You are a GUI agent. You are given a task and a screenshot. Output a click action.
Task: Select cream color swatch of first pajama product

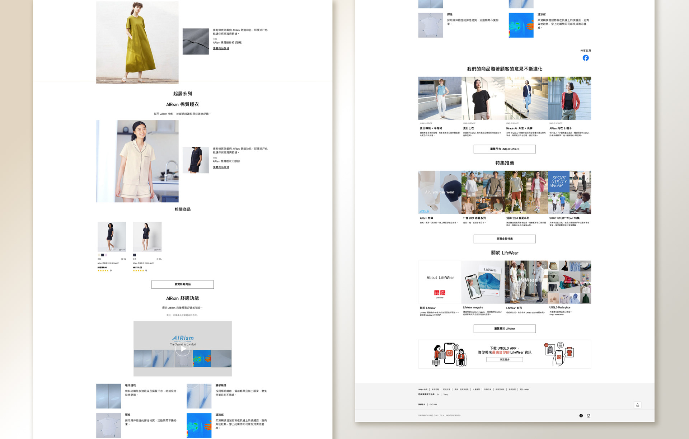99,255
